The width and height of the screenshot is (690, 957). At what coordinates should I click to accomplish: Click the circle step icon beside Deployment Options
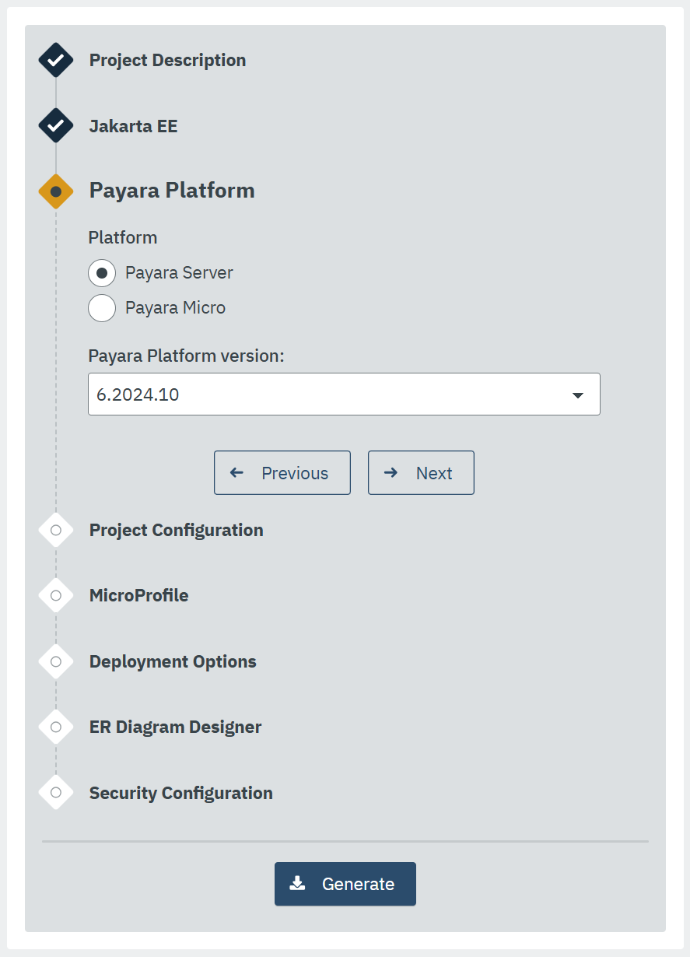coord(55,661)
